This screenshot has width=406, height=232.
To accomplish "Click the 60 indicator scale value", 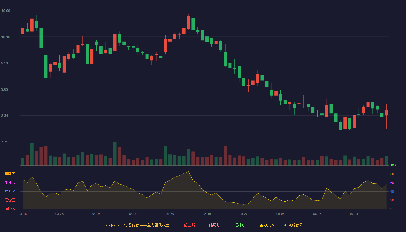I will [392, 183].
